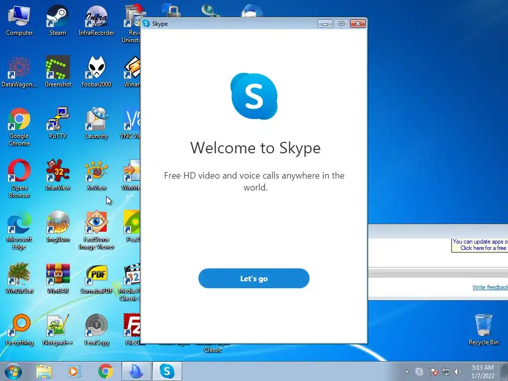Viewport: 508px width, 381px height.
Task: Minimize the Skype window
Action: pyautogui.click(x=325, y=24)
